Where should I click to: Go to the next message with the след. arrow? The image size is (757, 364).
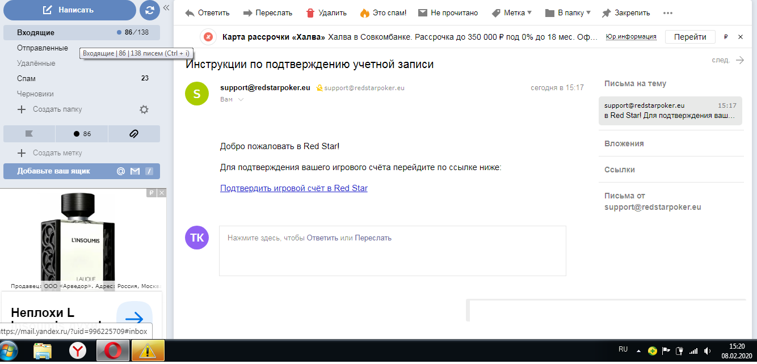coord(728,60)
